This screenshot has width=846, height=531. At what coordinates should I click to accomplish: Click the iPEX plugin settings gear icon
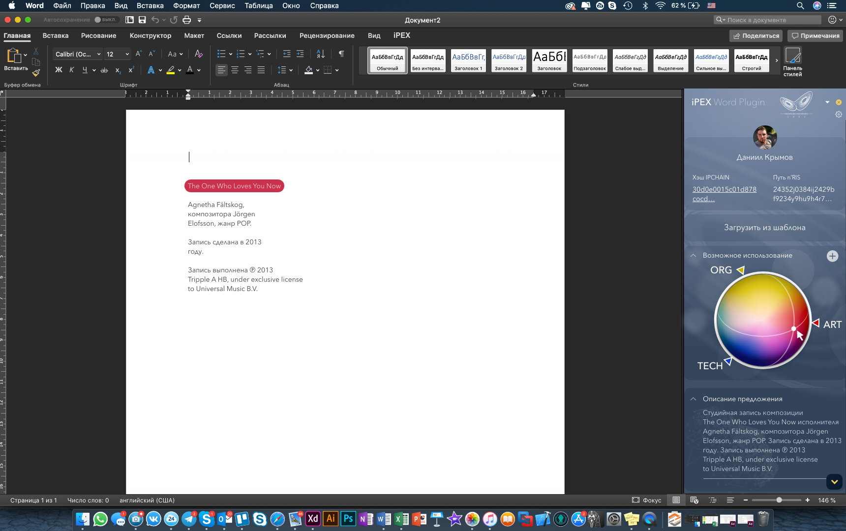(x=839, y=115)
